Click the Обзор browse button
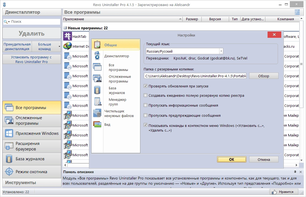The width and height of the screenshot is (306, 197). [x=264, y=76]
